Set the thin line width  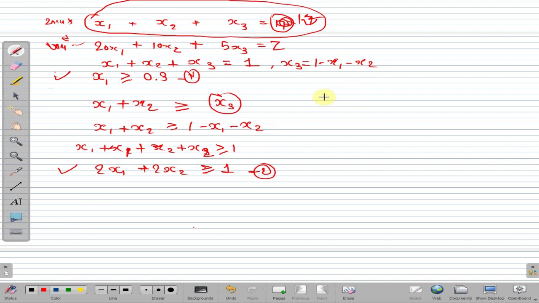pyautogui.click(x=101, y=290)
